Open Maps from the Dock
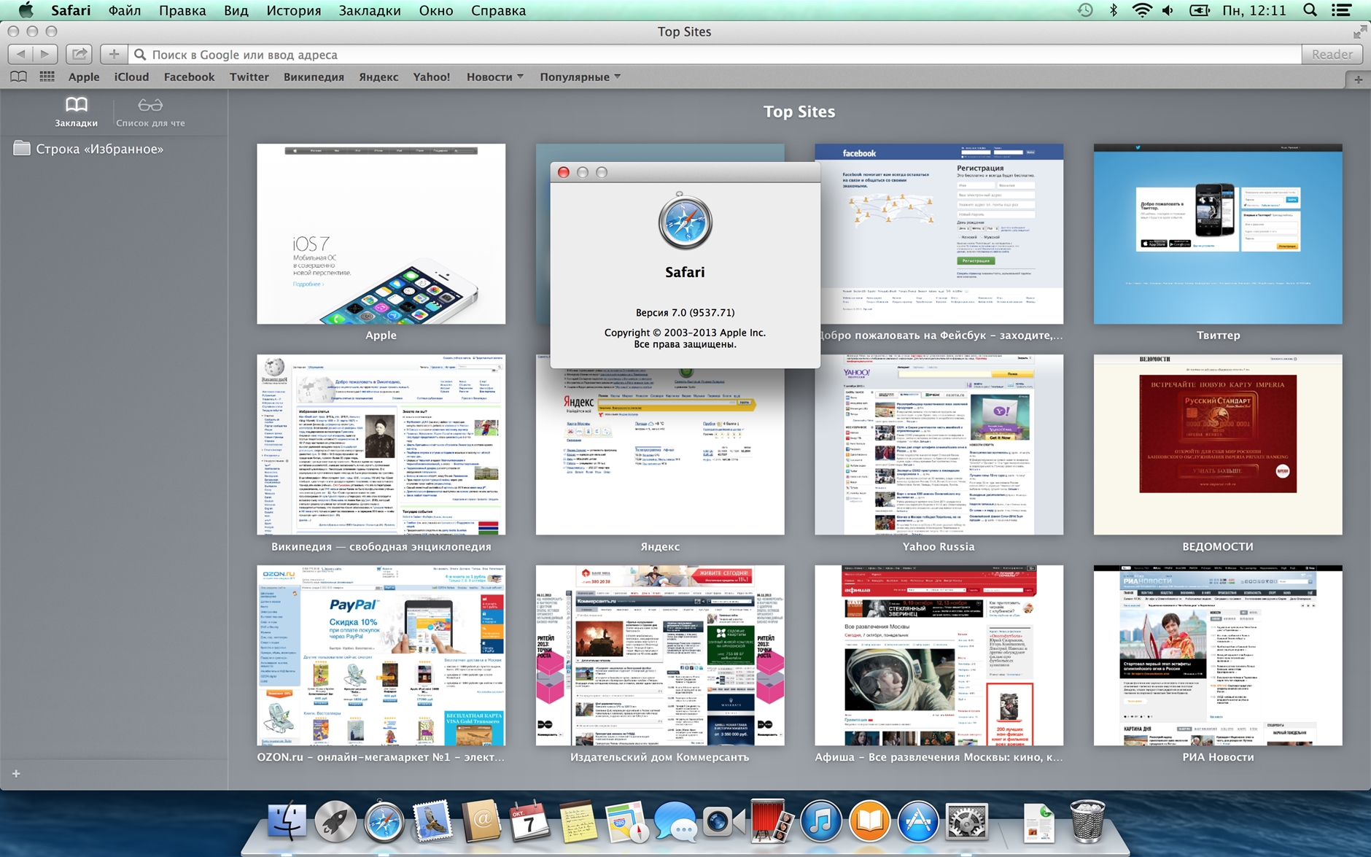The image size is (1371, 857). click(x=626, y=822)
